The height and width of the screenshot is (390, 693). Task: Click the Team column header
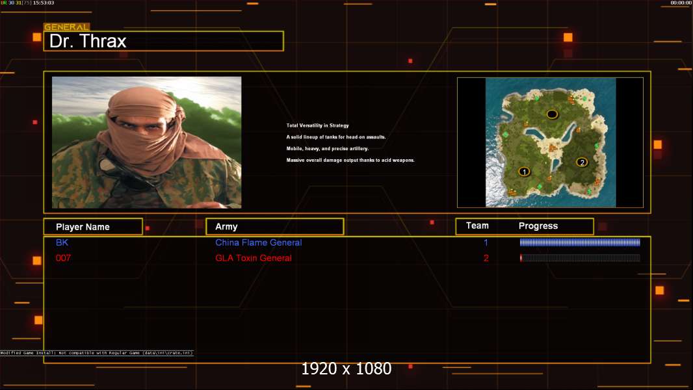coord(477,226)
